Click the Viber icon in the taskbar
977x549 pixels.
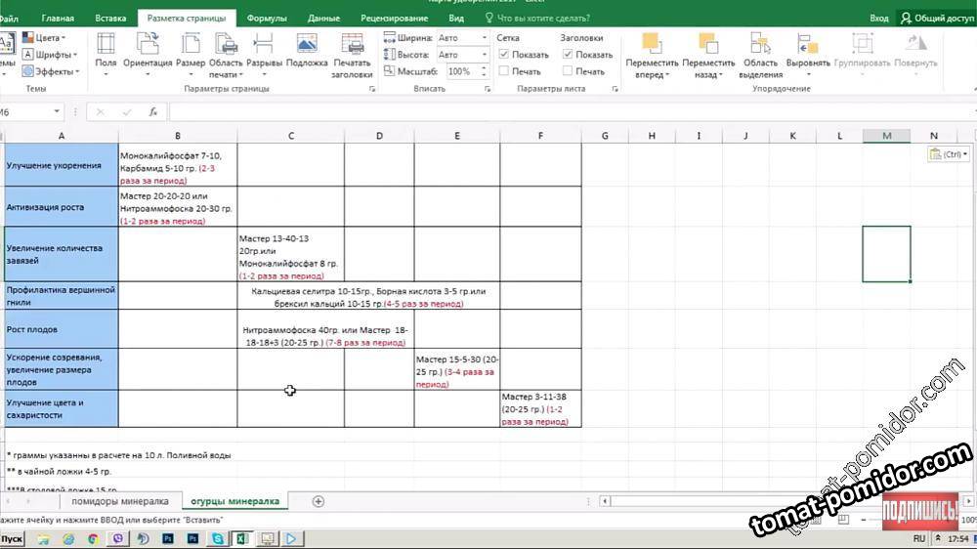click(118, 538)
